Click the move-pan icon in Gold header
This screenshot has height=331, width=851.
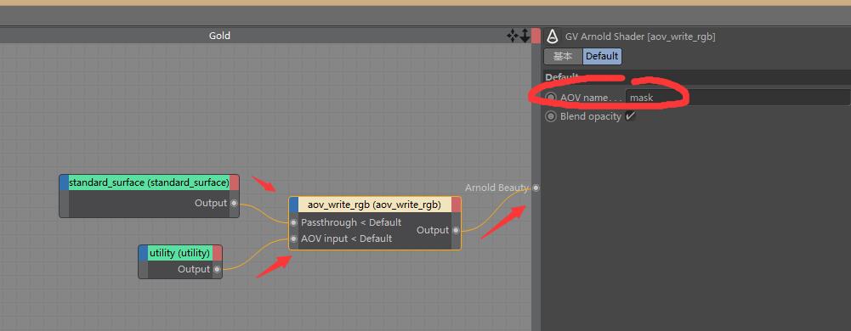513,36
